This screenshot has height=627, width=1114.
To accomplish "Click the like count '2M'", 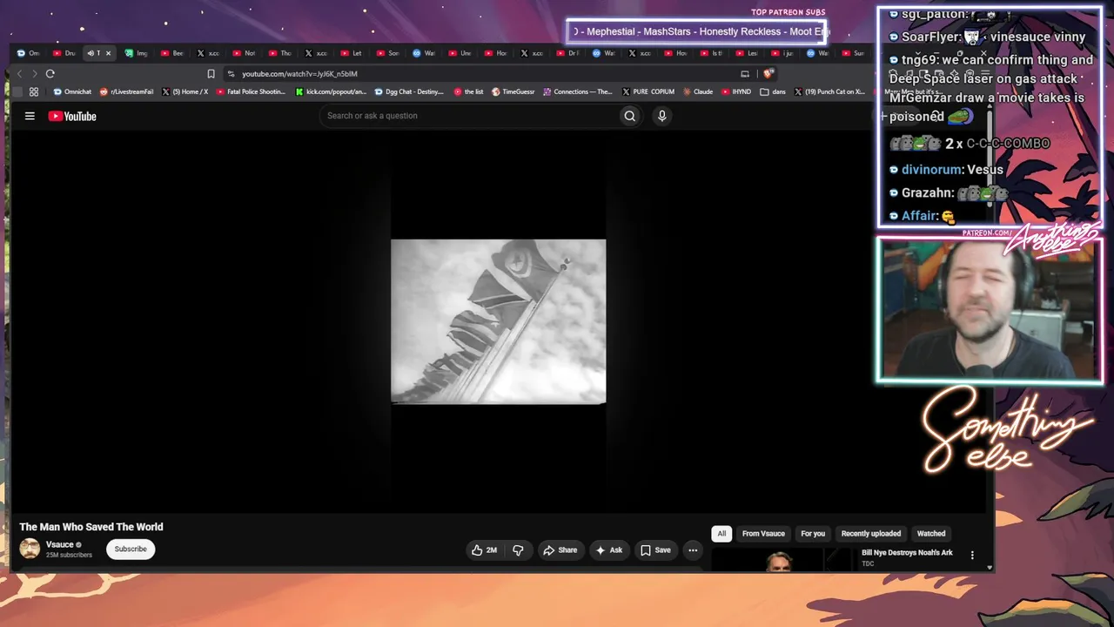I will pos(492,550).
